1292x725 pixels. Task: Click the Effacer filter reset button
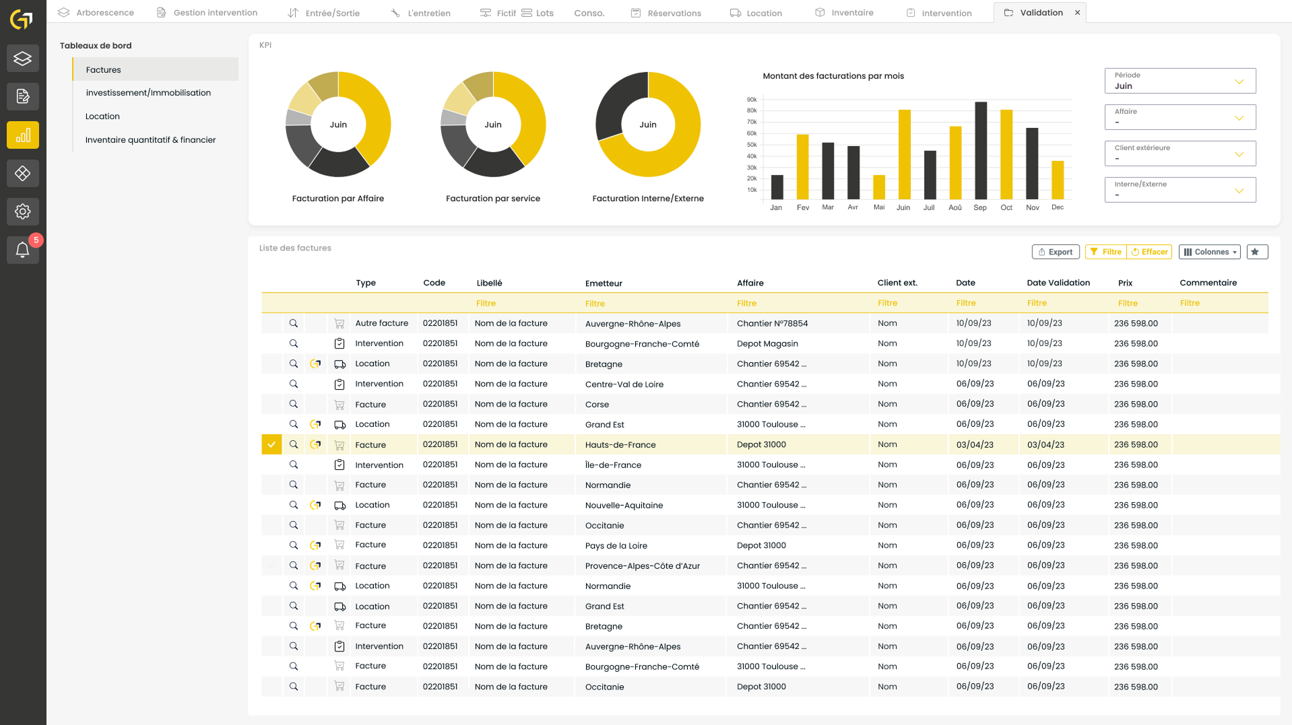click(x=1149, y=252)
